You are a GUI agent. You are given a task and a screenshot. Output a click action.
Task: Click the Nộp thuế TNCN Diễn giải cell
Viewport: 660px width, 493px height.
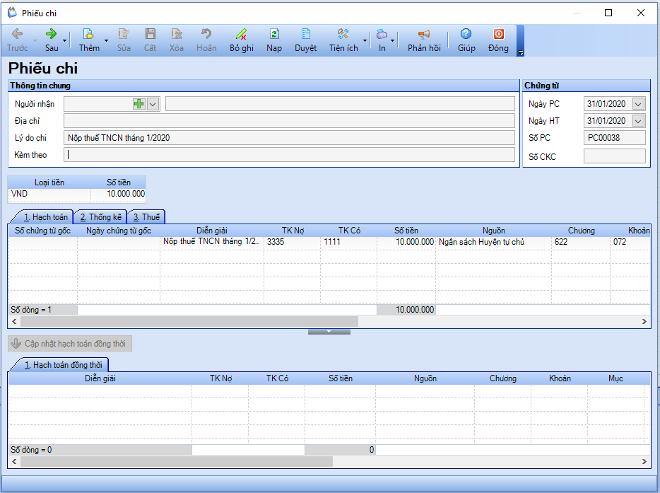click(x=212, y=242)
